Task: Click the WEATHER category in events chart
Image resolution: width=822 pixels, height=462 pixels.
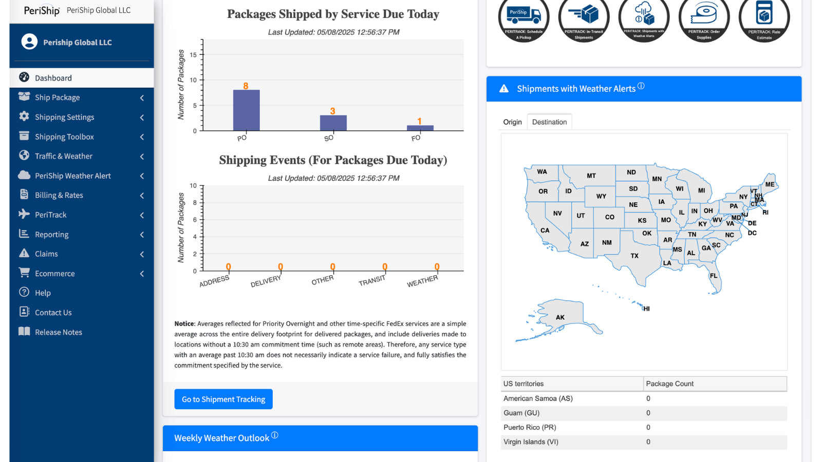Action: coord(422,281)
